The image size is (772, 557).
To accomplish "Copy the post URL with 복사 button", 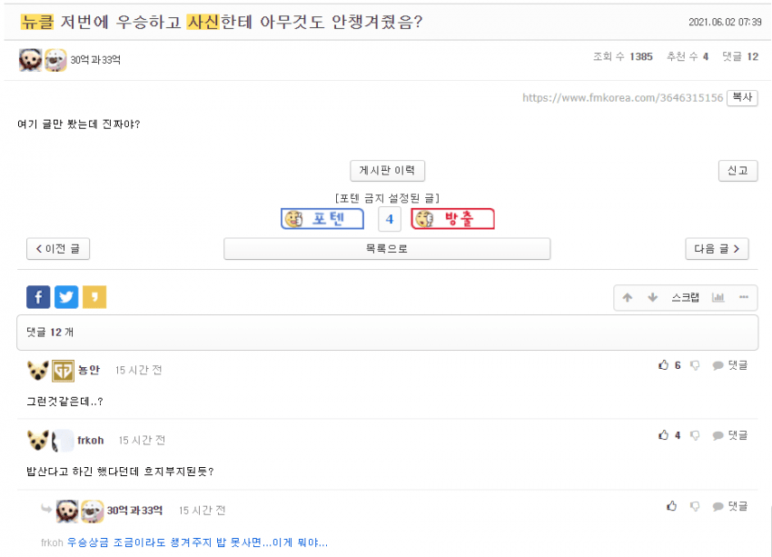I will coord(742,97).
